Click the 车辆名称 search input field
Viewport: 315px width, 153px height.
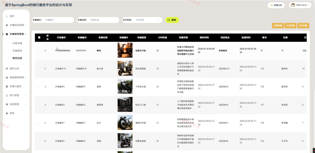[103, 20]
